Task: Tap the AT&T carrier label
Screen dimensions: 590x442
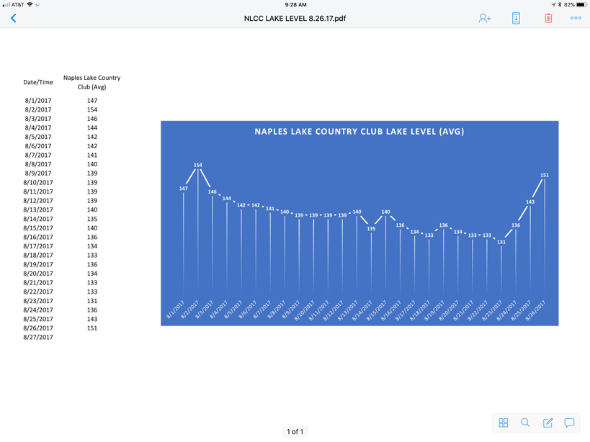Action: tap(18, 4)
